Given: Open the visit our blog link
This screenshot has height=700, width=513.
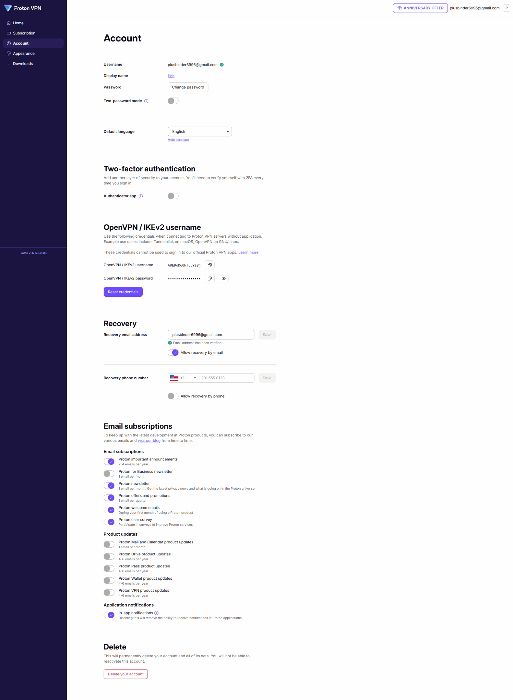Looking at the screenshot, I should click(x=149, y=441).
